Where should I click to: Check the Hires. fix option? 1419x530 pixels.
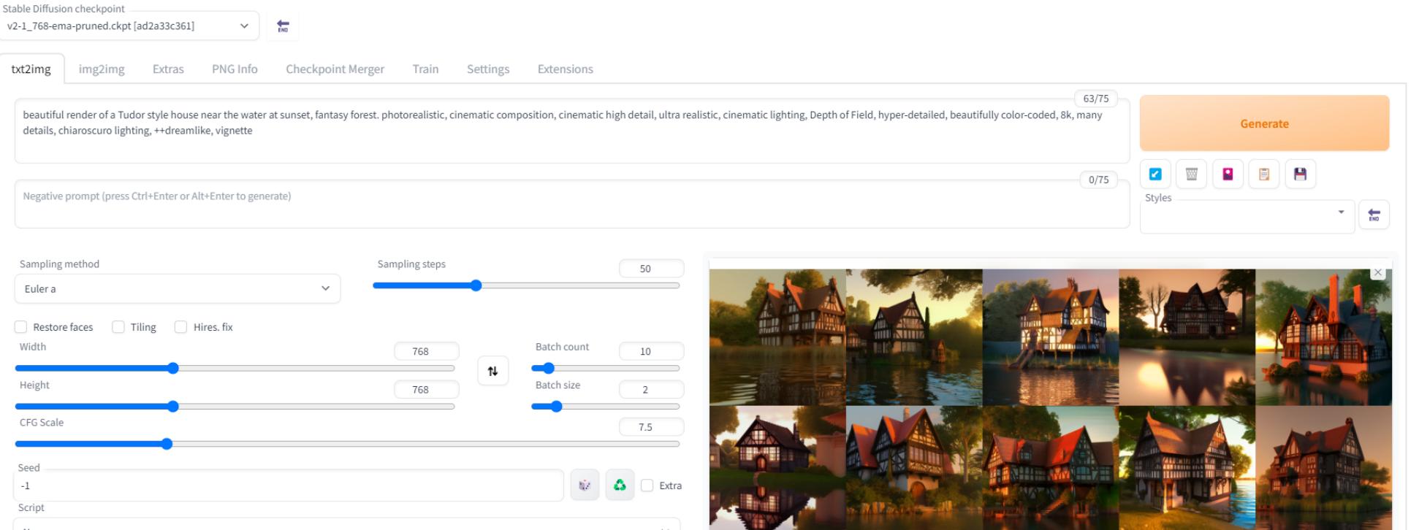[181, 327]
